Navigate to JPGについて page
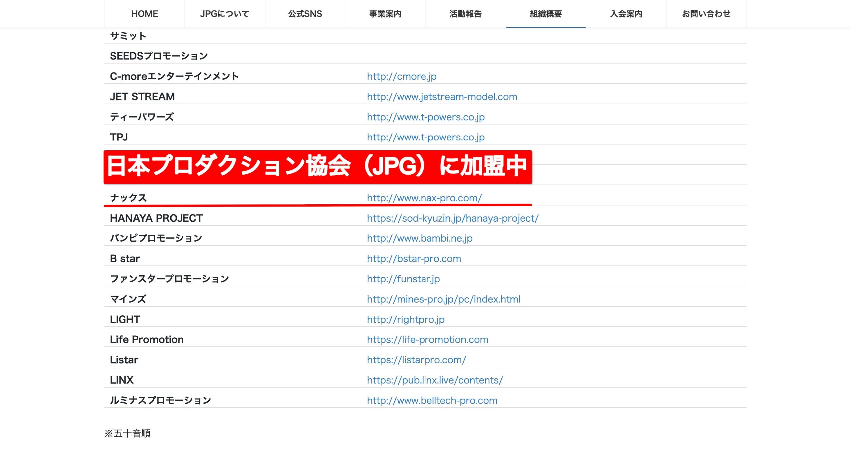 [224, 14]
